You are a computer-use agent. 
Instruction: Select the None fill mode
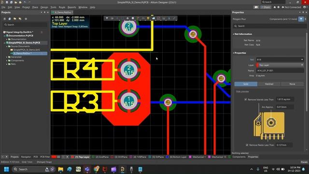point(292,84)
